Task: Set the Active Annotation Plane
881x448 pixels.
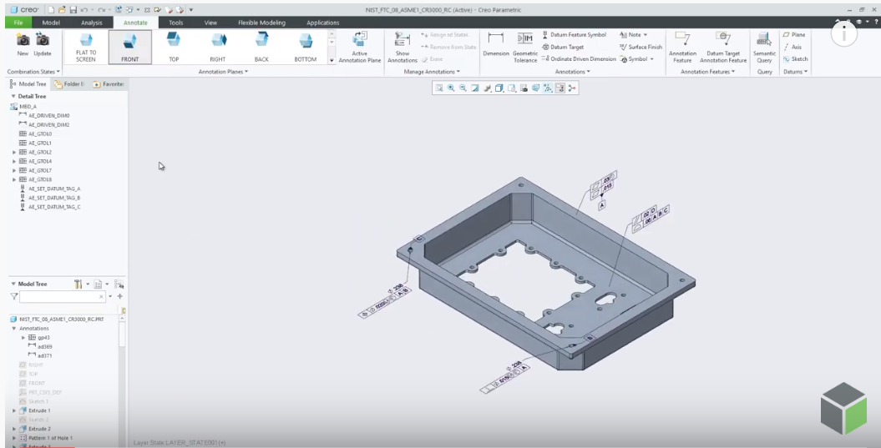Action: click(360, 46)
